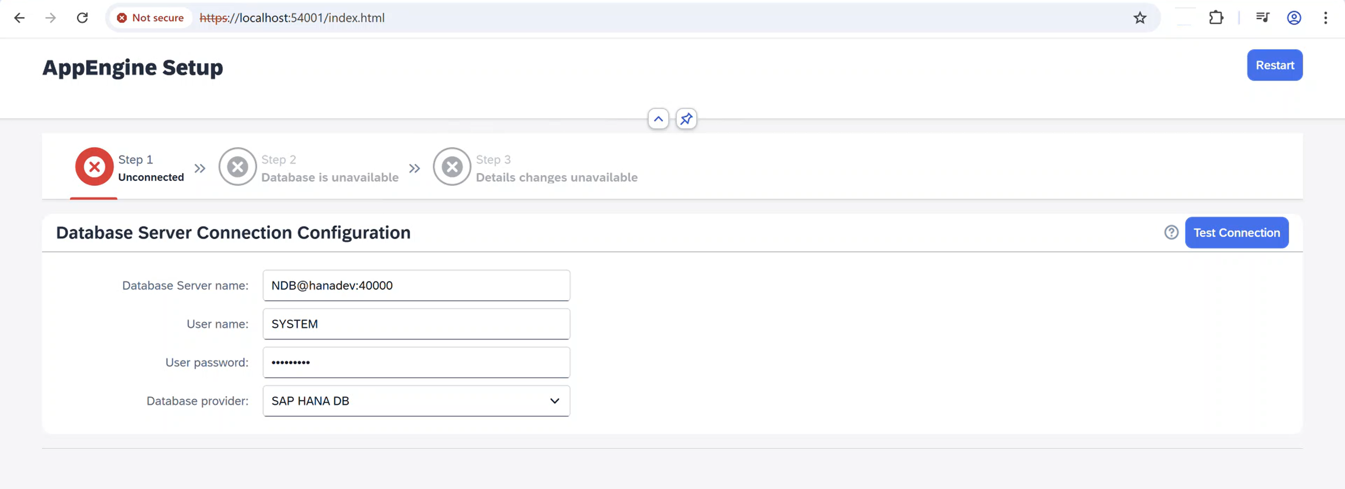Click the Step 1 Unconnected status icon
This screenshot has height=489, width=1345.
[x=94, y=167]
